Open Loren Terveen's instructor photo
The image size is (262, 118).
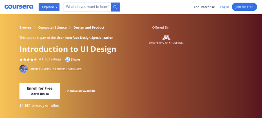[x=24, y=69]
